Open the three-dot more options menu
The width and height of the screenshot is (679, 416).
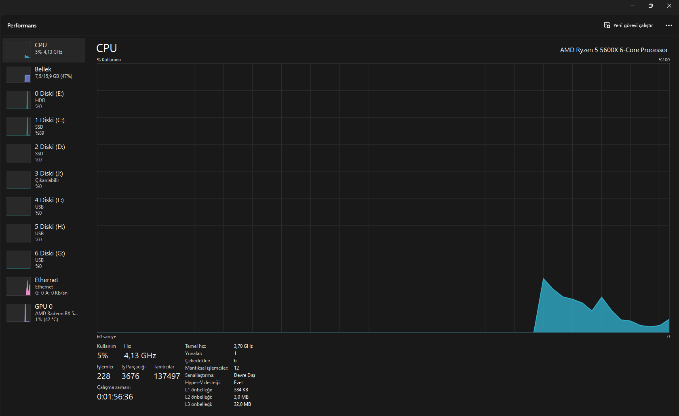(669, 25)
